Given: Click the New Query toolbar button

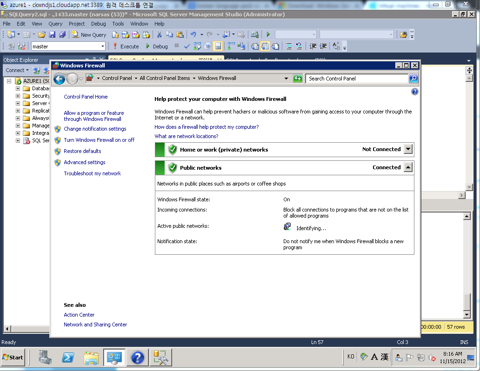Looking at the screenshot, I should pyautogui.click(x=89, y=34).
